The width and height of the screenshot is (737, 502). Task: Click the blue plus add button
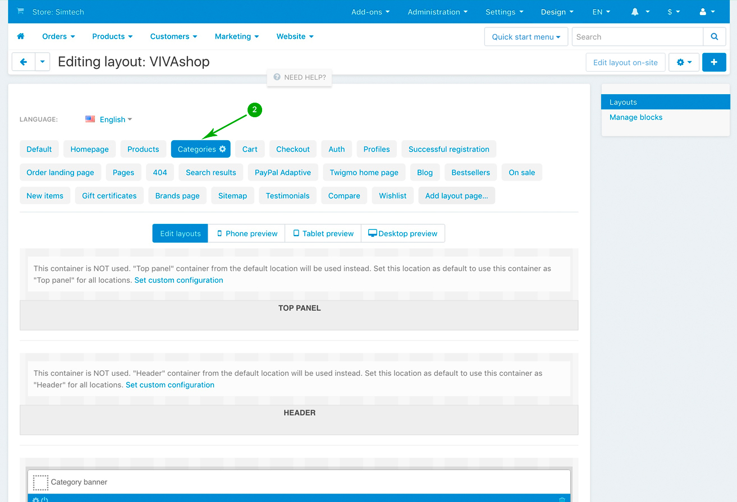click(x=713, y=62)
